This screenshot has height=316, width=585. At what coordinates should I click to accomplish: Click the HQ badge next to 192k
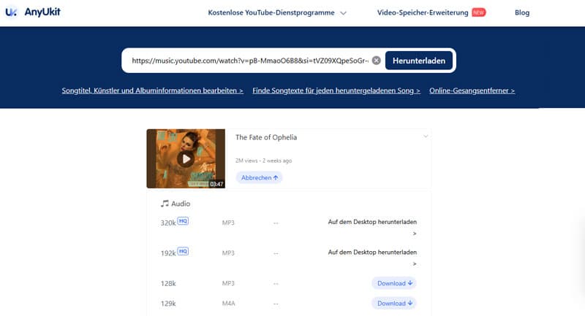click(183, 251)
